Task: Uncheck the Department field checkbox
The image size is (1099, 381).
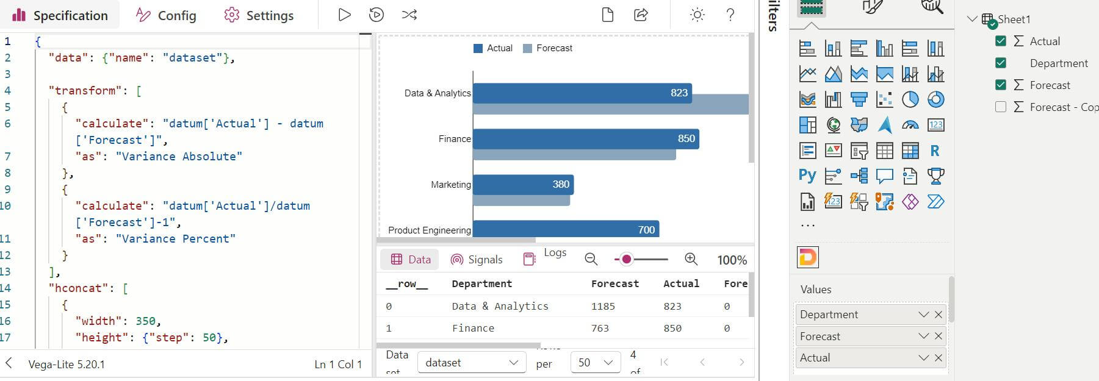Action: (x=1000, y=63)
